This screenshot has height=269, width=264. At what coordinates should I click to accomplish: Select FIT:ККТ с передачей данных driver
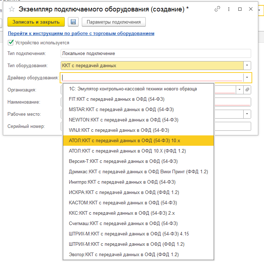139,99
